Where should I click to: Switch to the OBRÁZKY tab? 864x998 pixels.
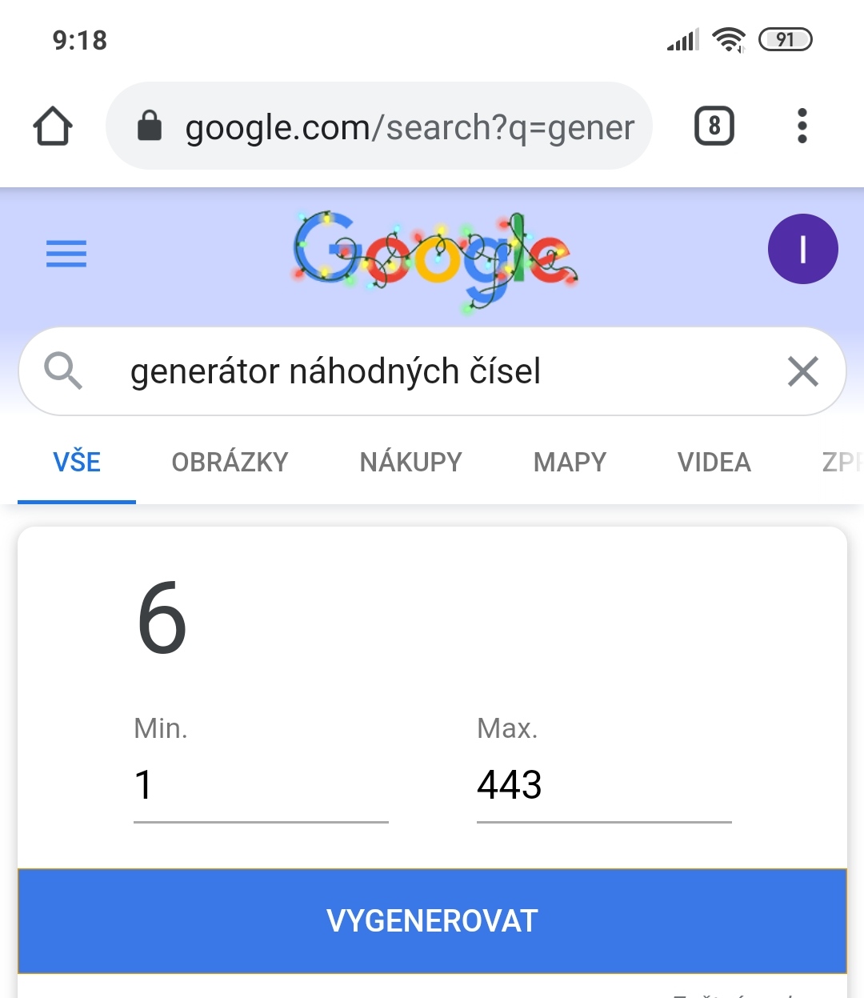[230, 463]
